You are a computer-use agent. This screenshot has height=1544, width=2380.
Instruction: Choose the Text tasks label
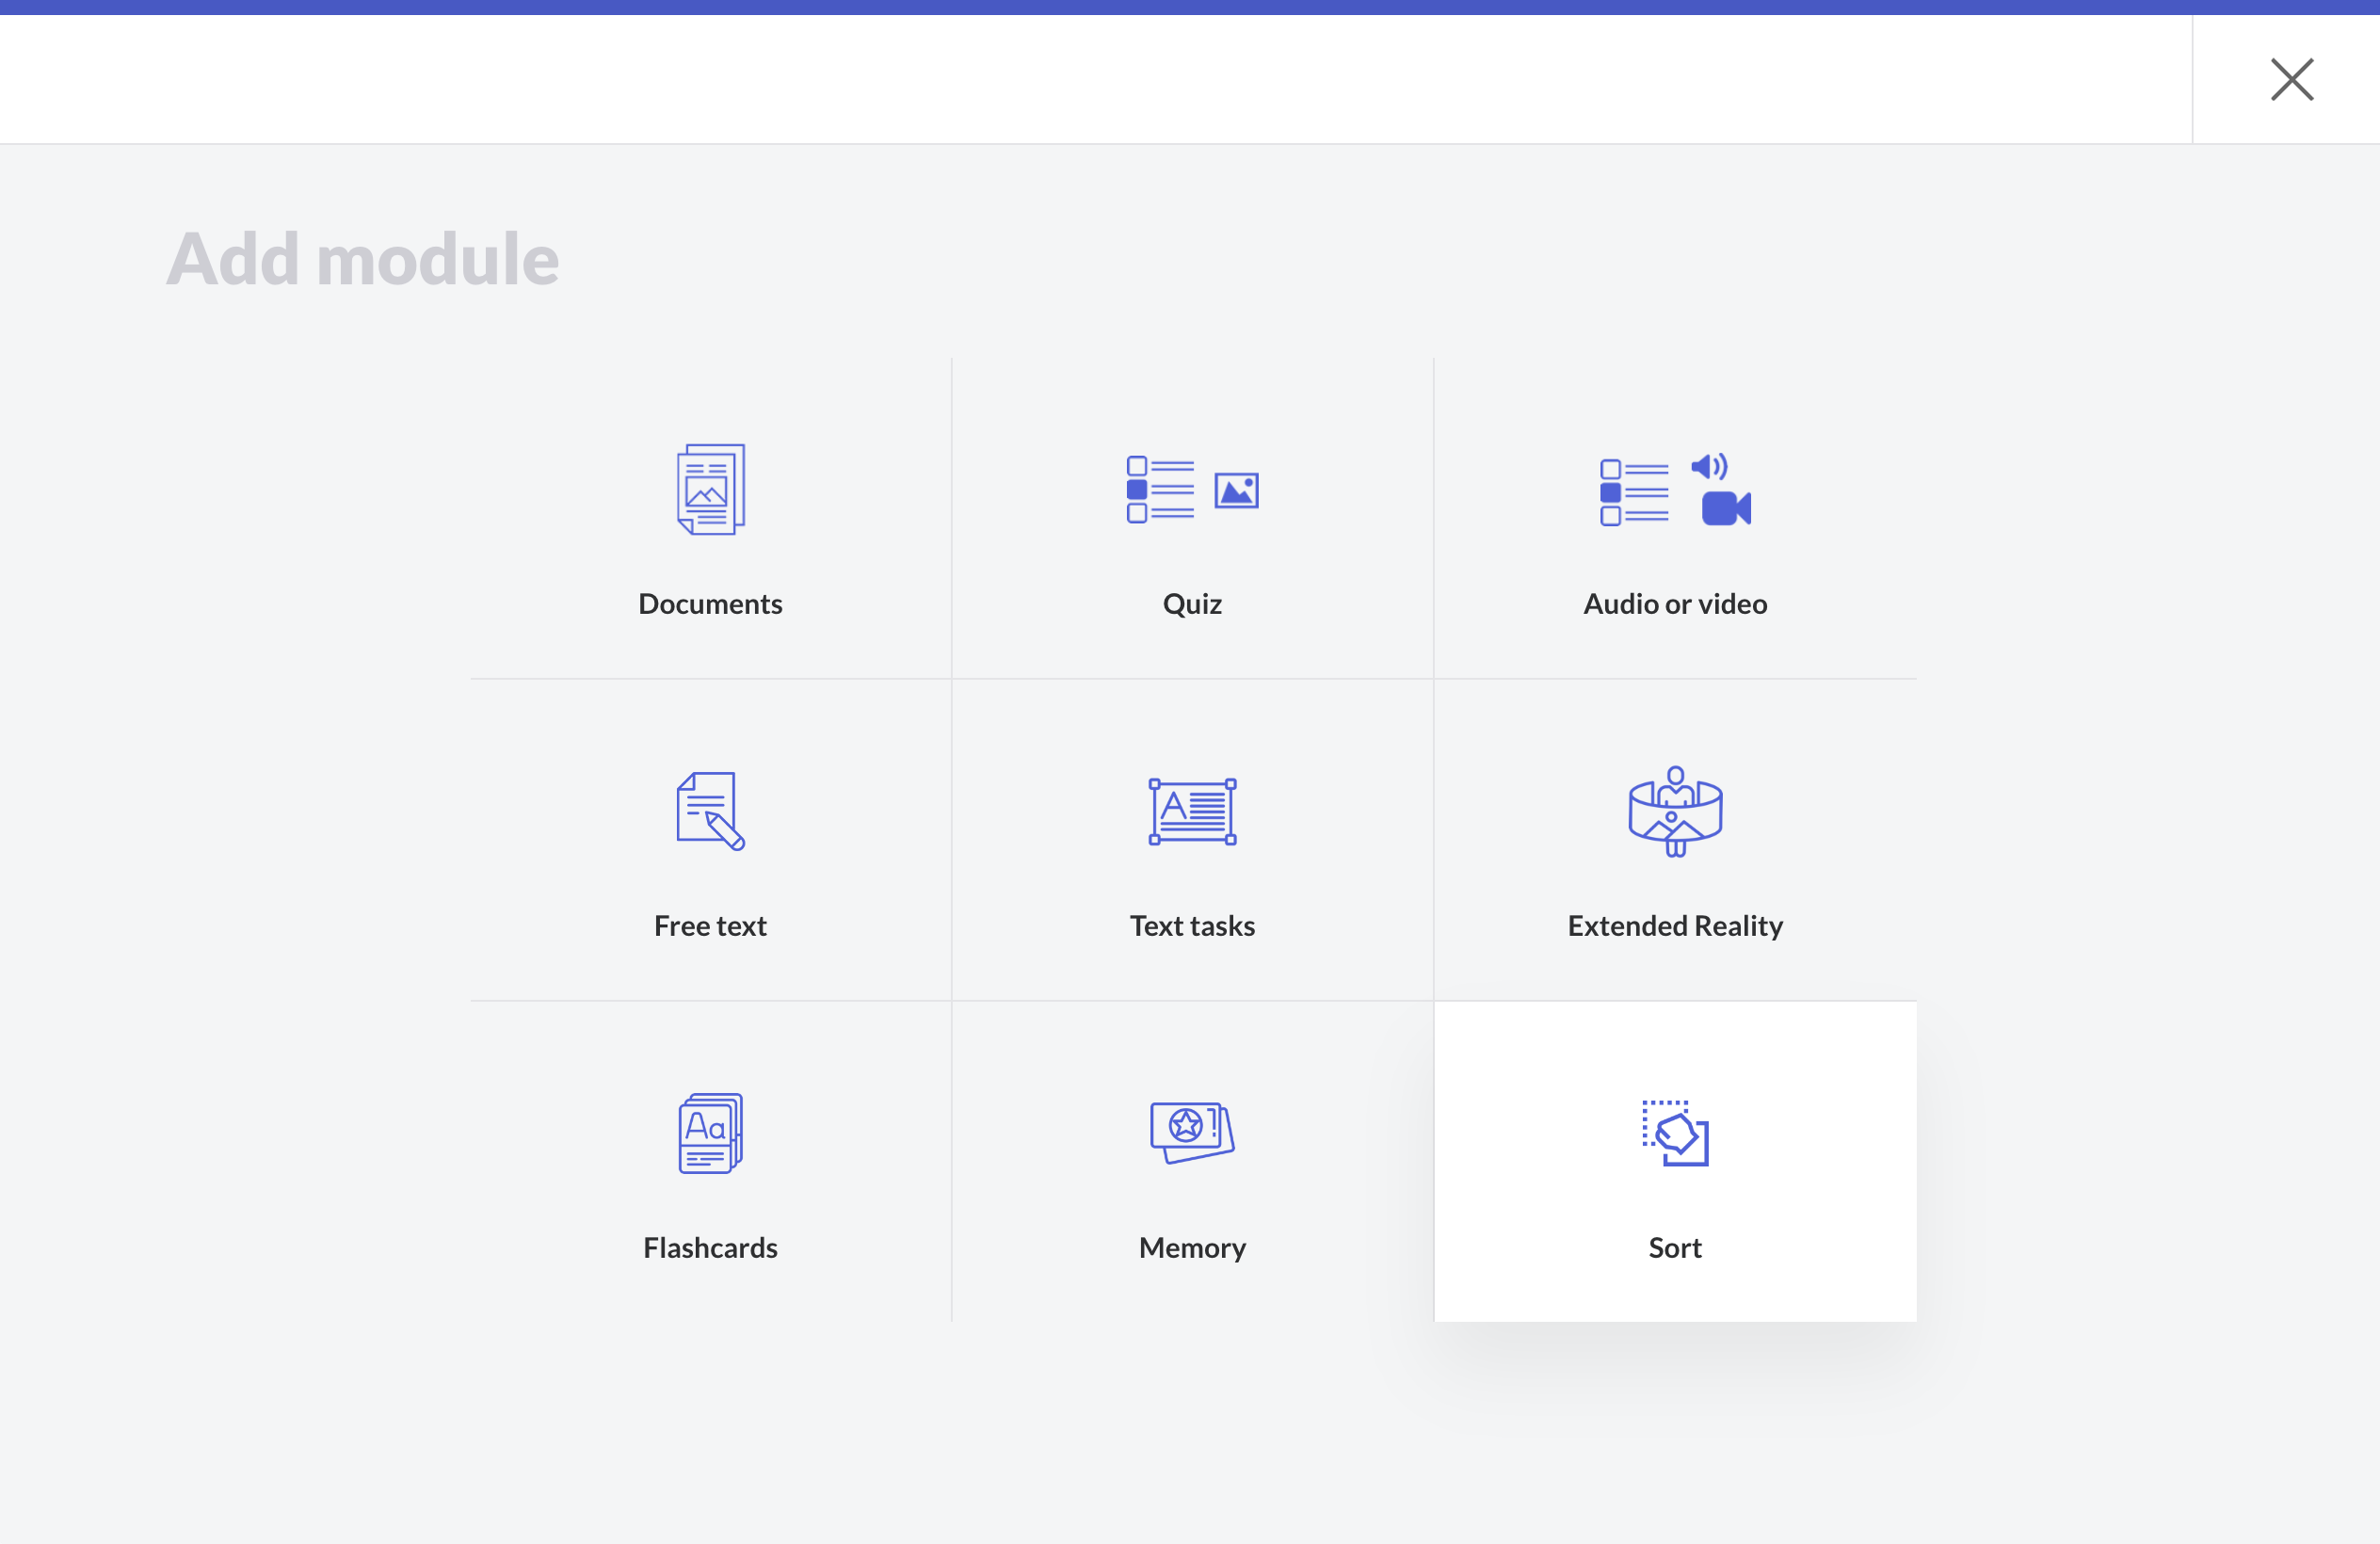click(1192, 926)
